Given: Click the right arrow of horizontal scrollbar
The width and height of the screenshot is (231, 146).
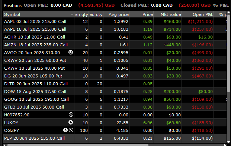Looking at the screenshot, I should point(225,145).
